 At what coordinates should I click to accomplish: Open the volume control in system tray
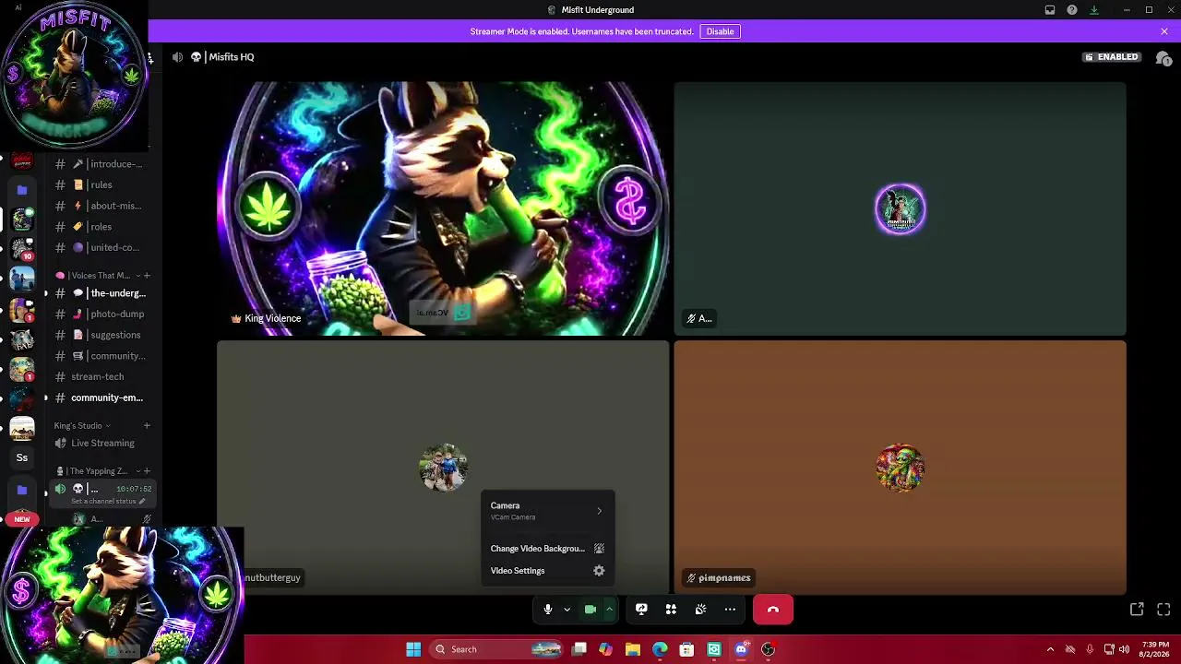(x=1124, y=649)
